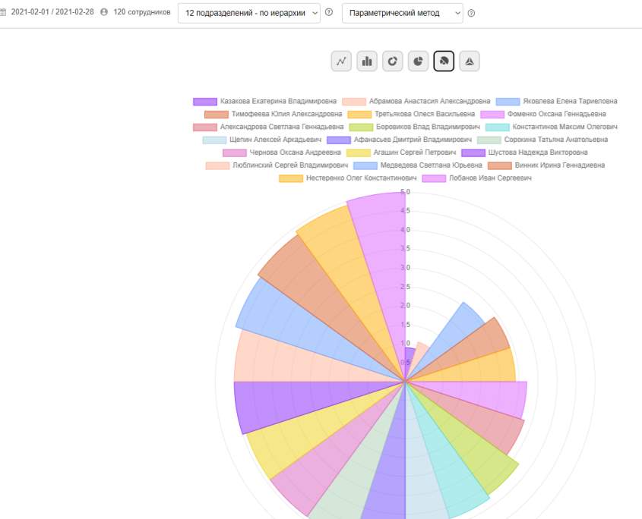Open the 12 подразделений hierarchy dropdown

click(249, 13)
